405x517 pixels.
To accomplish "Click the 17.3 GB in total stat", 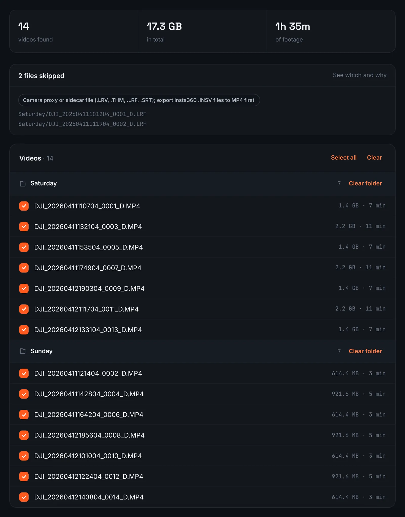I will coord(202,31).
